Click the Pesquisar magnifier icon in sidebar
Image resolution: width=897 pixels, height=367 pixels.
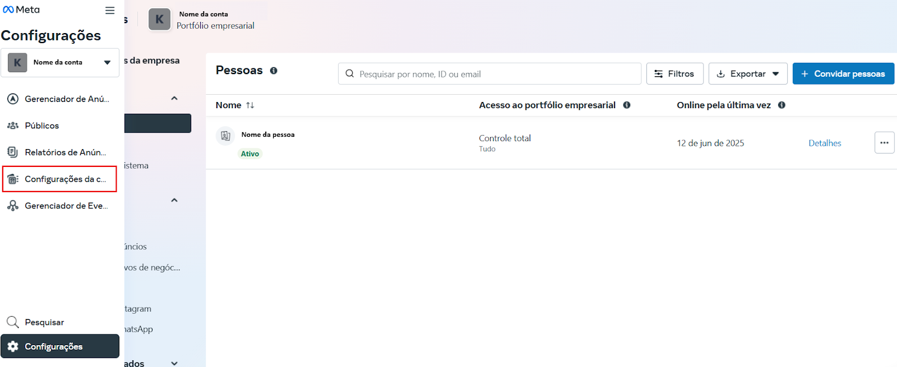point(13,322)
